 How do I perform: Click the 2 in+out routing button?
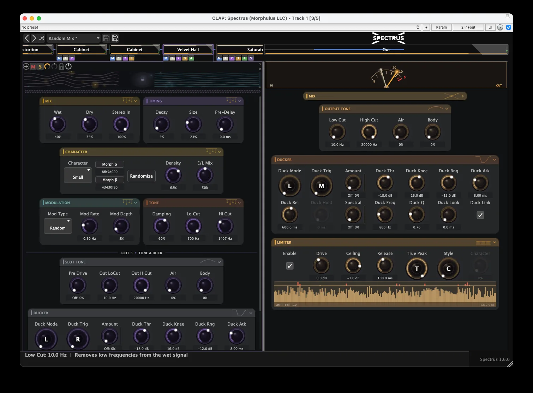pyautogui.click(x=468, y=27)
